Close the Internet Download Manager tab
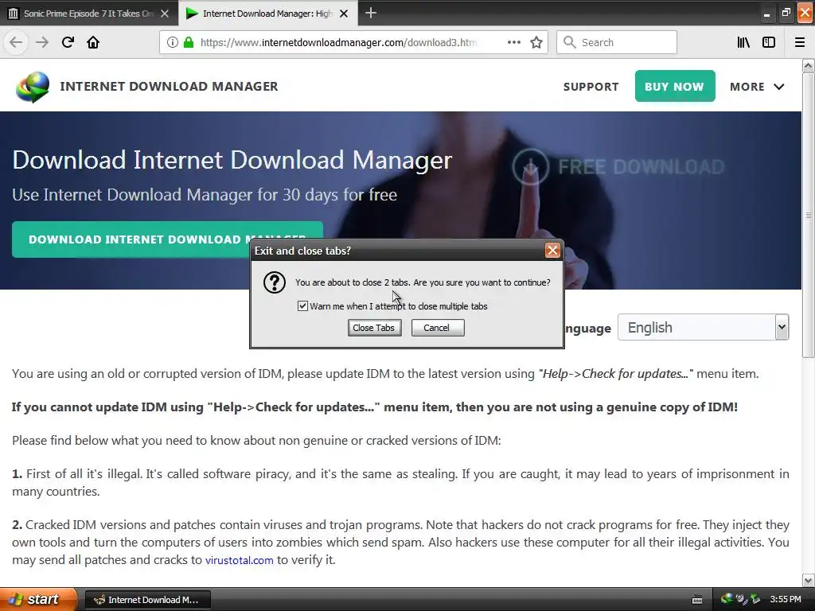The height and width of the screenshot is (611, 815). 344,14
